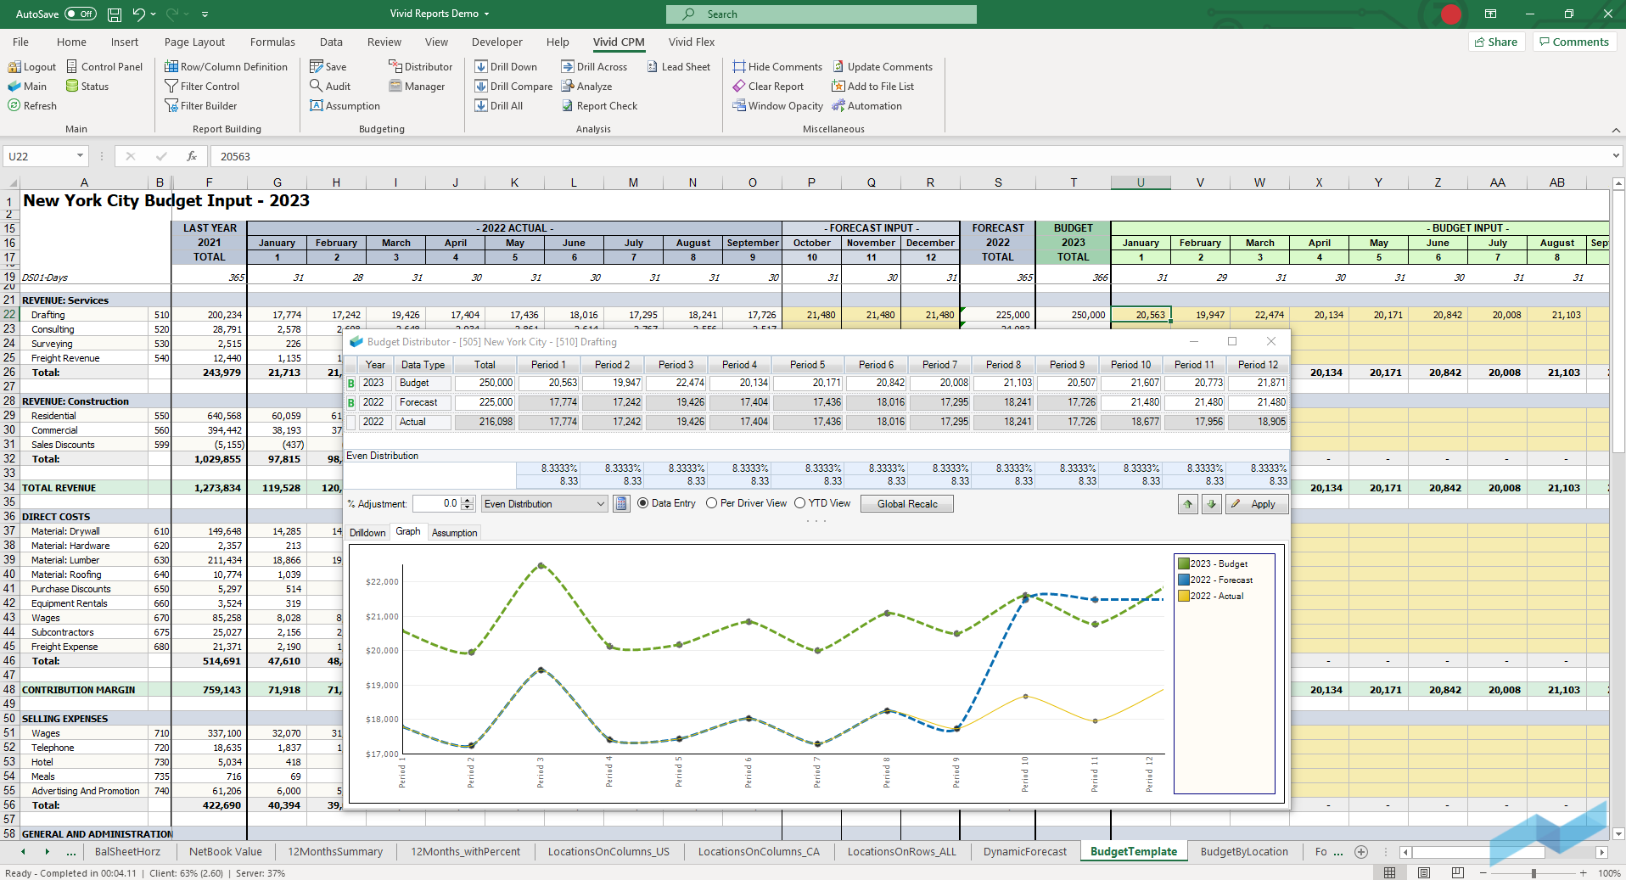Open the Vivid Flex ribbon tab
Screen dimensions: 1626x880
point(691,42)
